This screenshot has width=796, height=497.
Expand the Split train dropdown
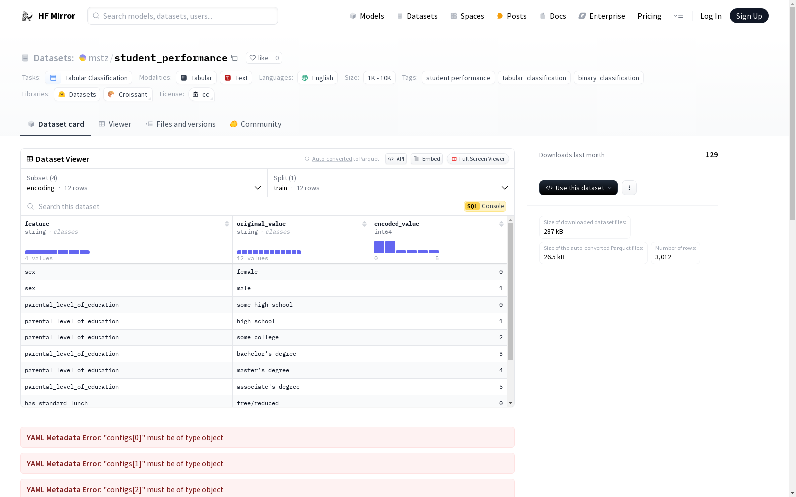pos(391,183)
